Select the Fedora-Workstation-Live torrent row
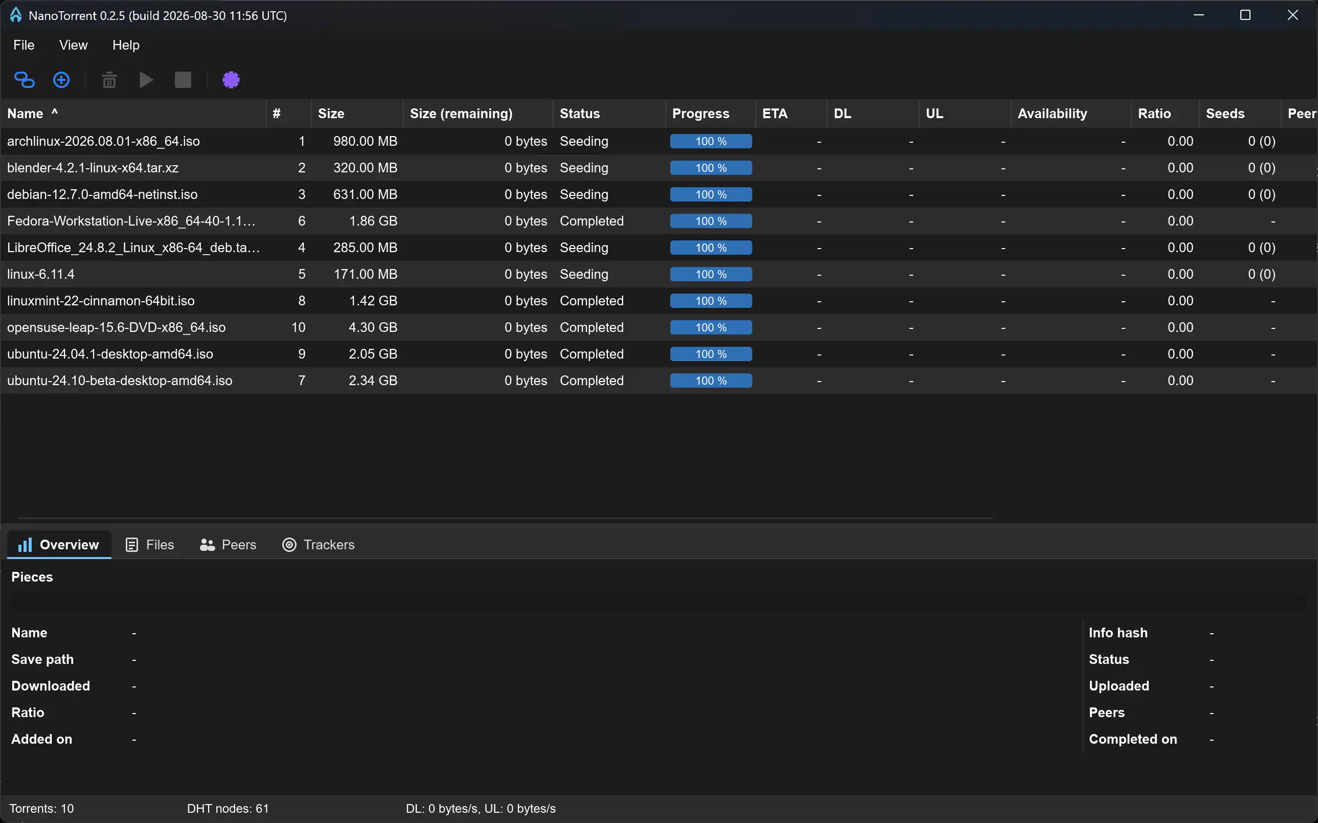The height and width of the screenshot is (823, 1318). pyautogui.click(x=658, y=221)
